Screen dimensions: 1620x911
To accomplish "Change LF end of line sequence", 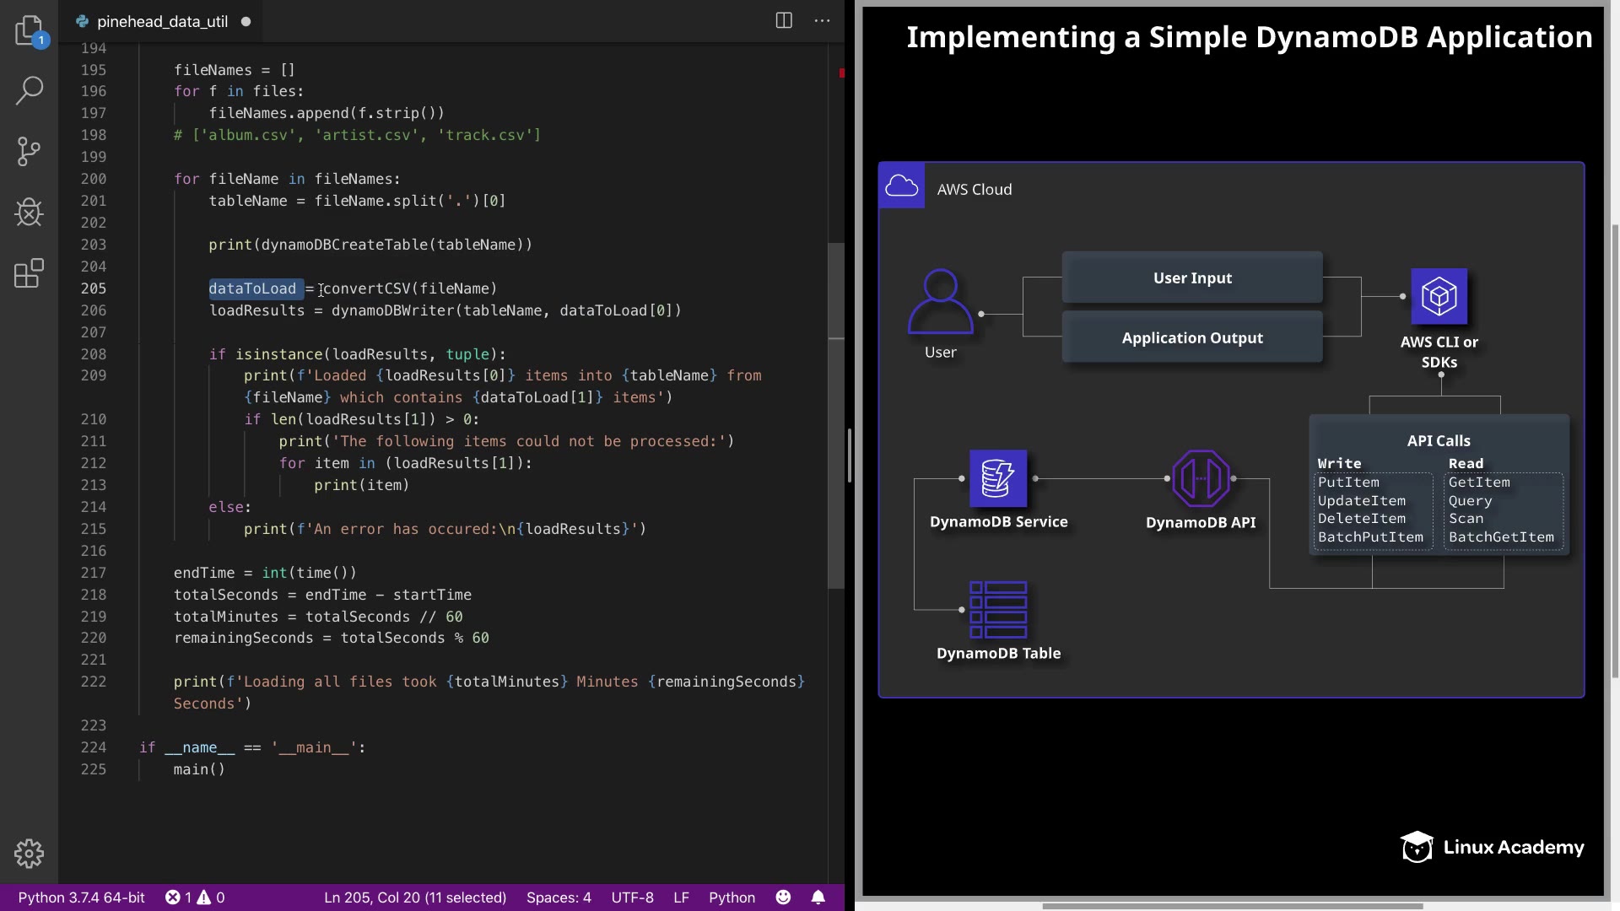I will (x=681, y=898).
